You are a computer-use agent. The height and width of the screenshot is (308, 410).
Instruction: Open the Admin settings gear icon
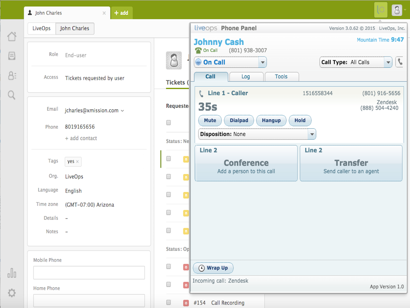click(x=12, y=293)
